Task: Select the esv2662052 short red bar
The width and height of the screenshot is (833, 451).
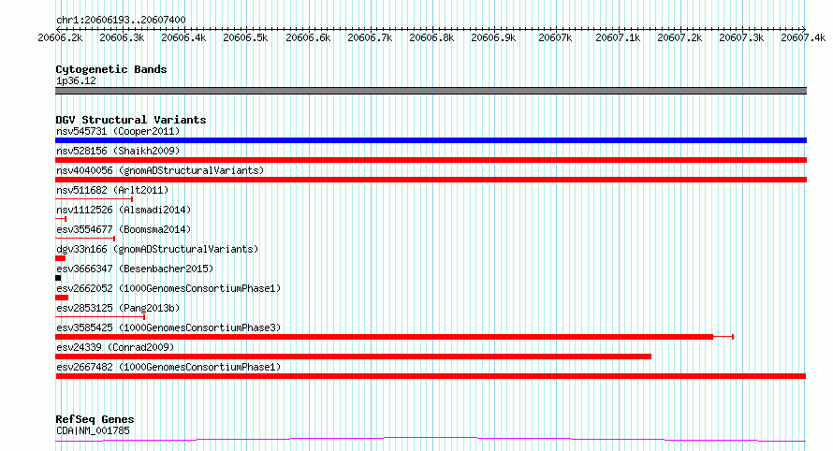Action: pyautogui.click(x=62, y=298)
